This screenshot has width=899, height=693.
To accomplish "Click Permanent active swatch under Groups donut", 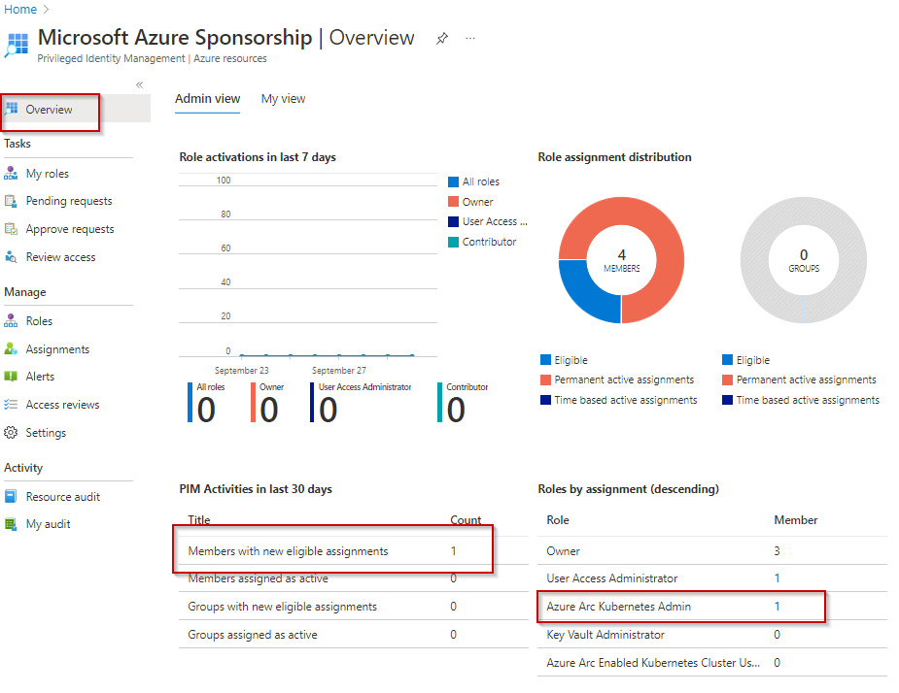I will click(728, 379).
